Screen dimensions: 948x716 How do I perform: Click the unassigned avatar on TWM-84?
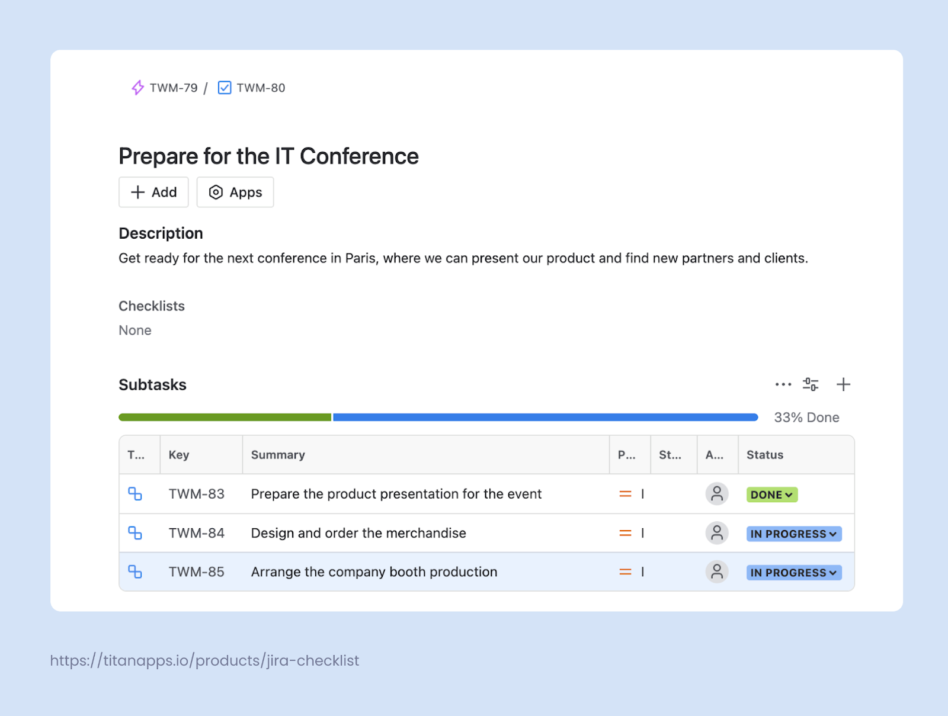717,532
